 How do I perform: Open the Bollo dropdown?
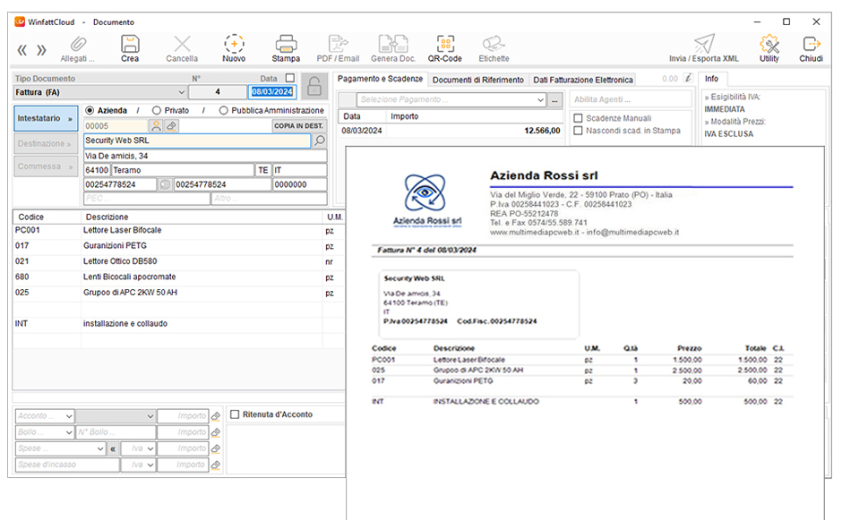click(x=45, y=432)
